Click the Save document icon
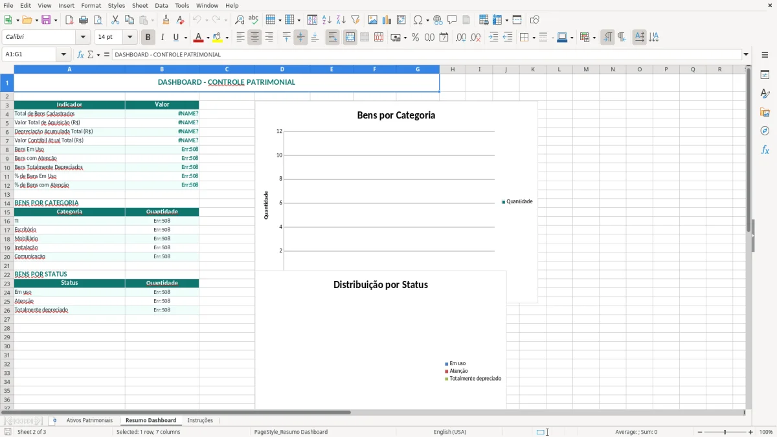The height and width of the screenshot is (437, 777). (x=46, y=20)
